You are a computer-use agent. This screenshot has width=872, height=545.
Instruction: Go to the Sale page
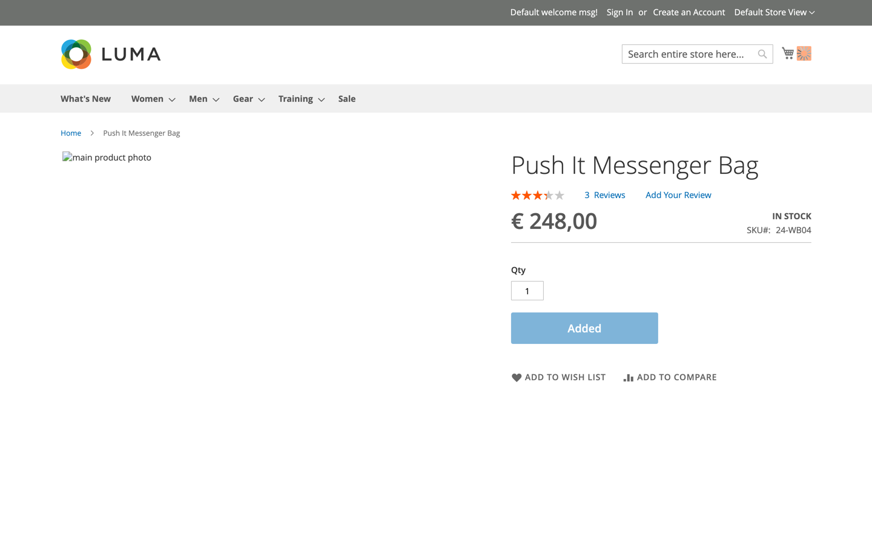[x=347, y=99]
